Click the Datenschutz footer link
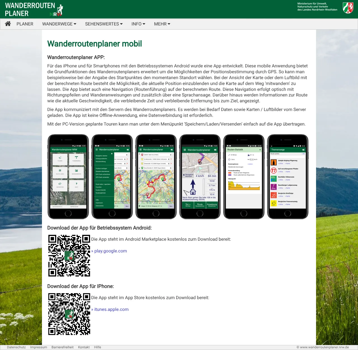The height and width of the screenshot is (350, 358). point(16,347)
